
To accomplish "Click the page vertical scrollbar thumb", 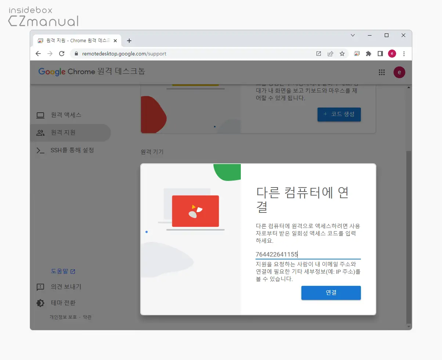I will [x=409, y=236].
